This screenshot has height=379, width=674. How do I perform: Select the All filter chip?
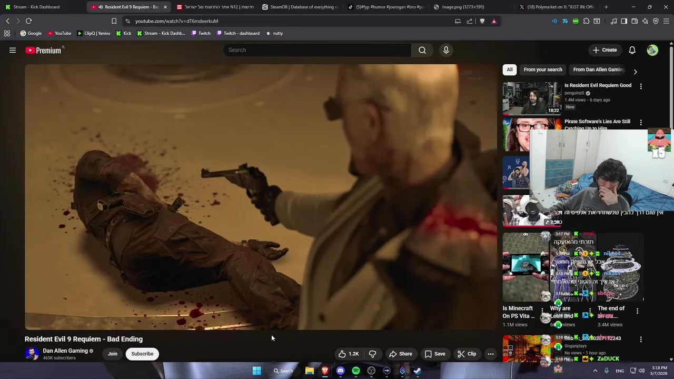(510, 69)
